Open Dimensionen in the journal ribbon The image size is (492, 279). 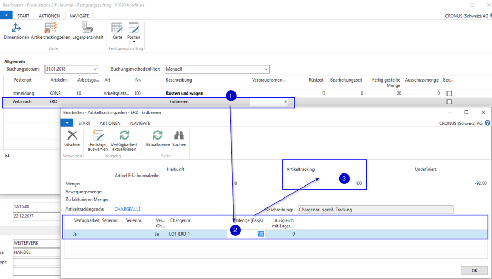click(16, 31)
